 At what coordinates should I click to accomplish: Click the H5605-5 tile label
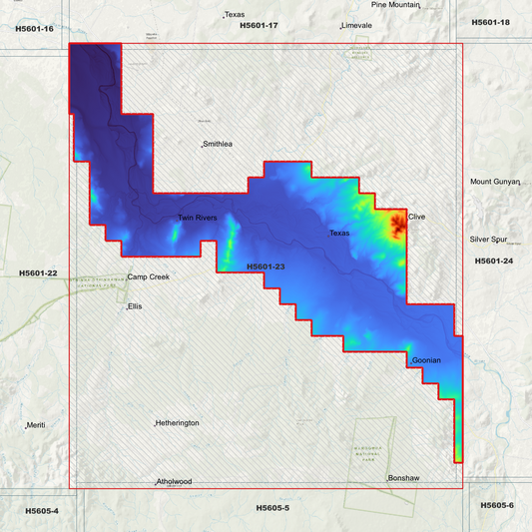click(x=272, y=508)
